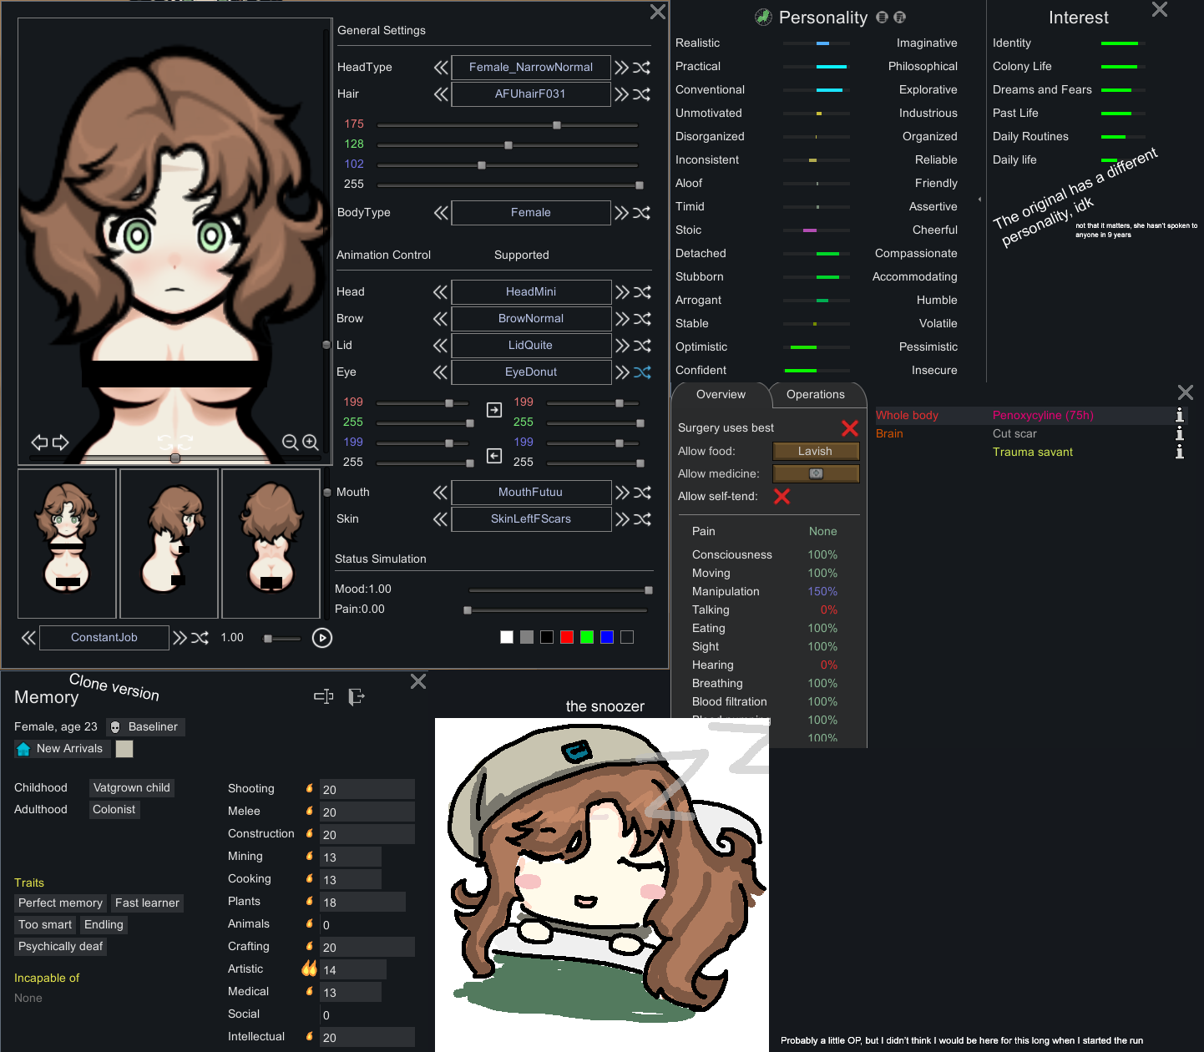Randomize the Hair style

[641, 94]
